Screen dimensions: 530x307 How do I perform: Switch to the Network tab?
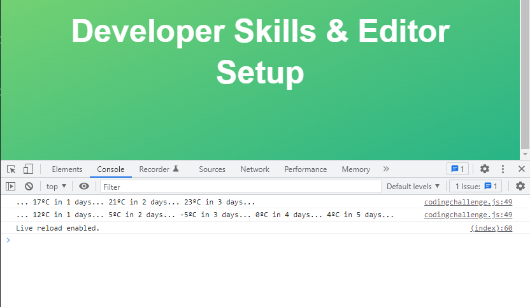tap(255, 169)
